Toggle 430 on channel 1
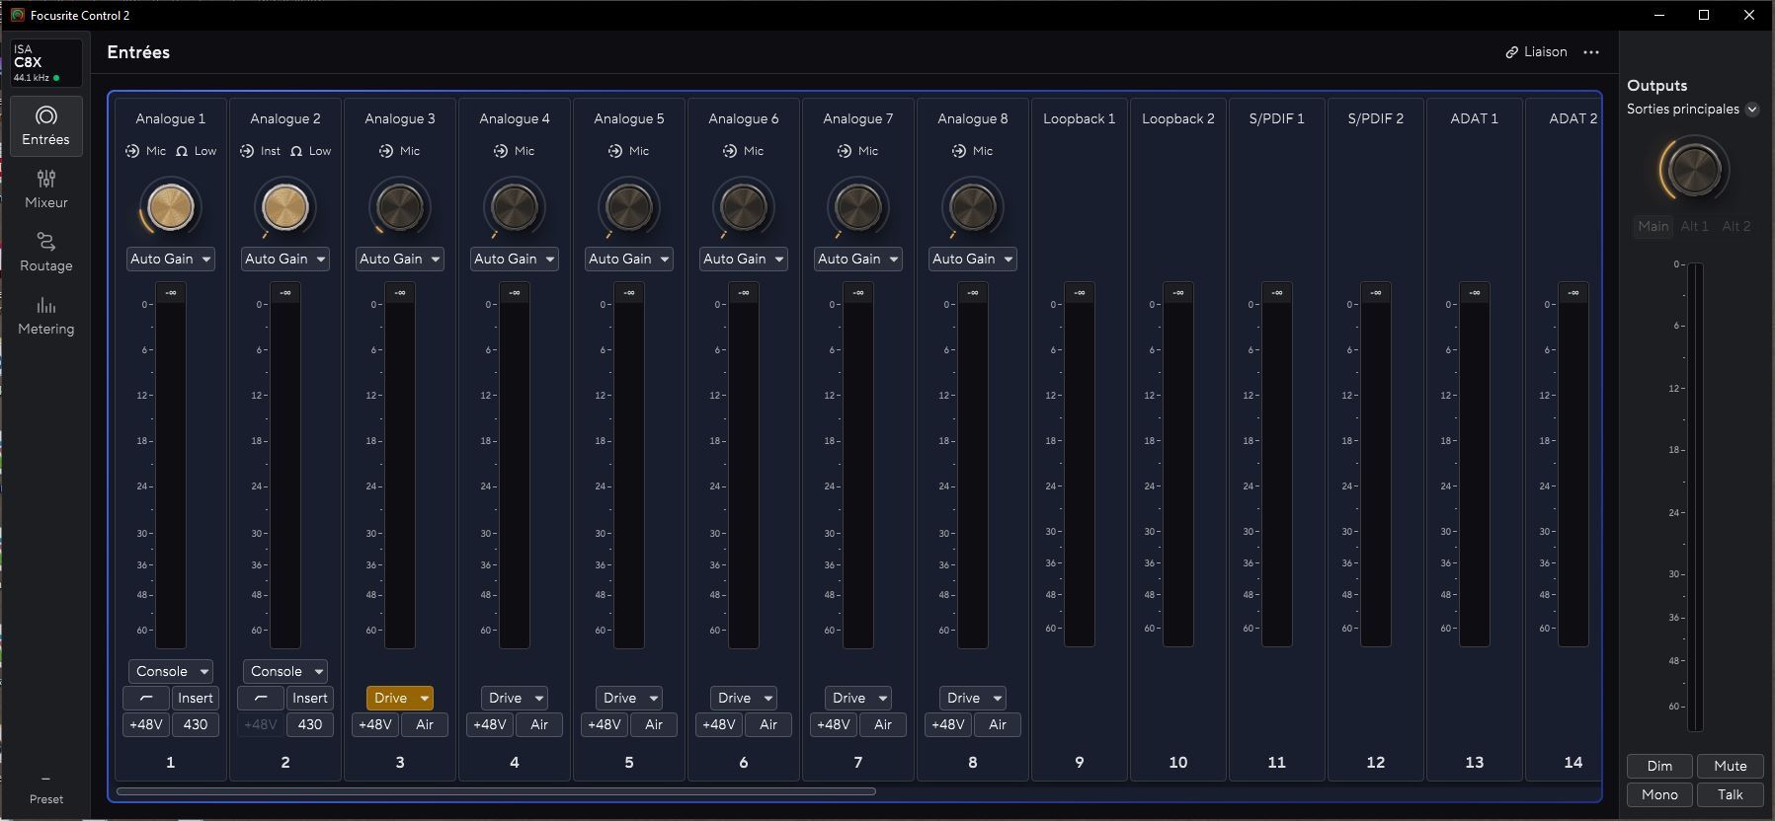Screen dimensions: 1775x821 196,724
